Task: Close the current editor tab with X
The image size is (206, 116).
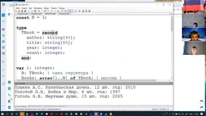Action: point(172,14)
